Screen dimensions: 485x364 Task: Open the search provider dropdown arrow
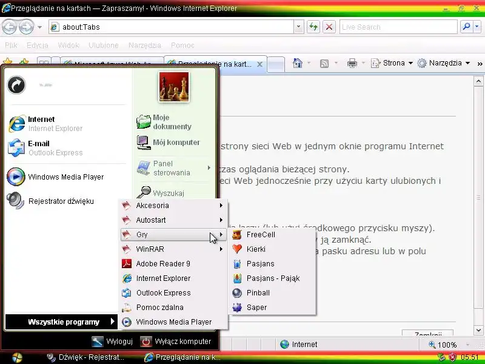[477, 27]
